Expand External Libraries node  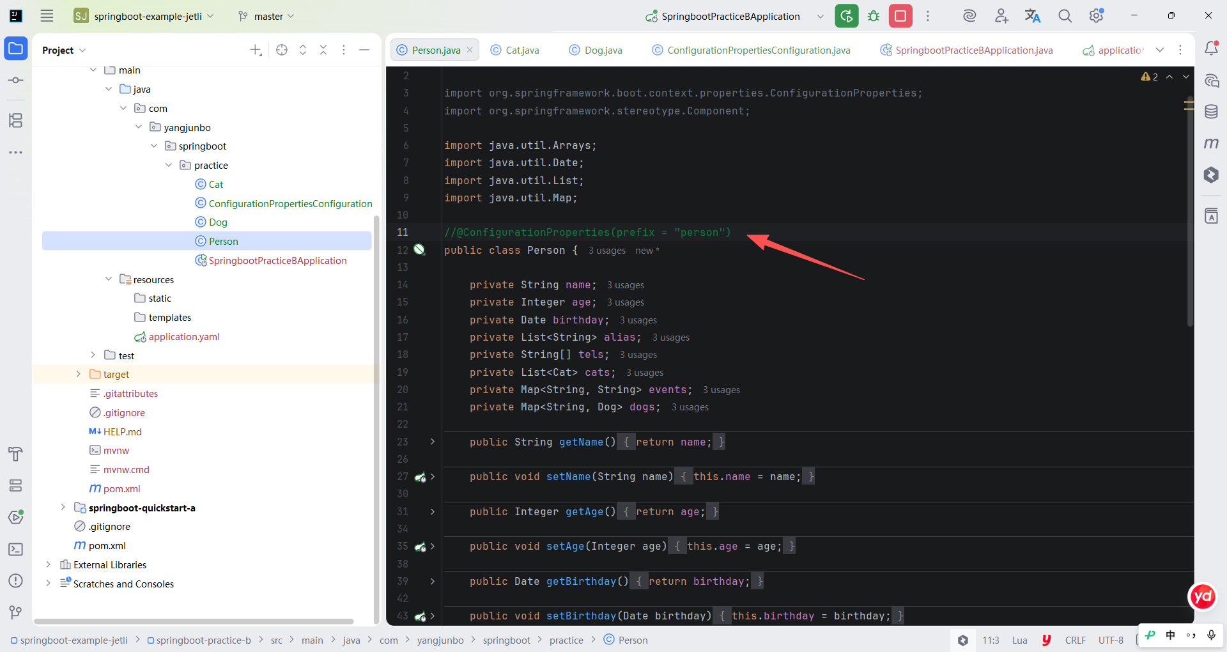[48, 564]
